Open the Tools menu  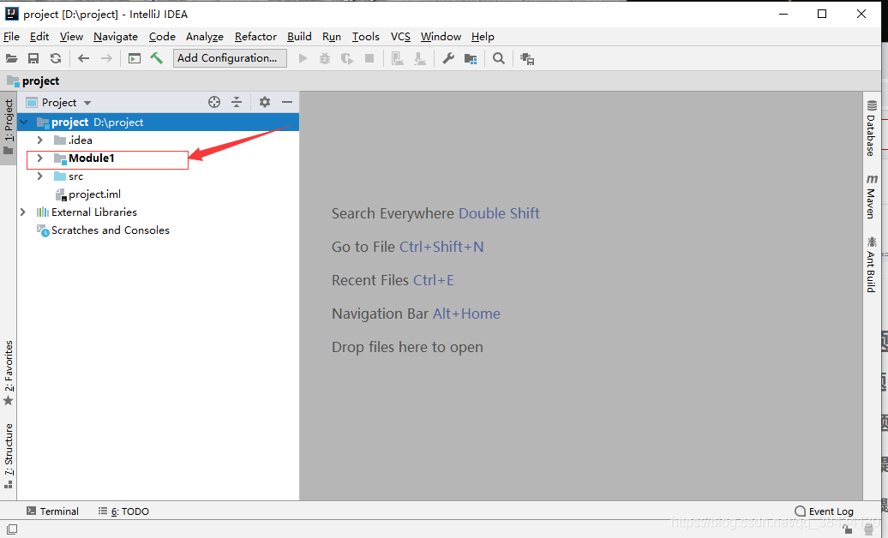(365, 36)
